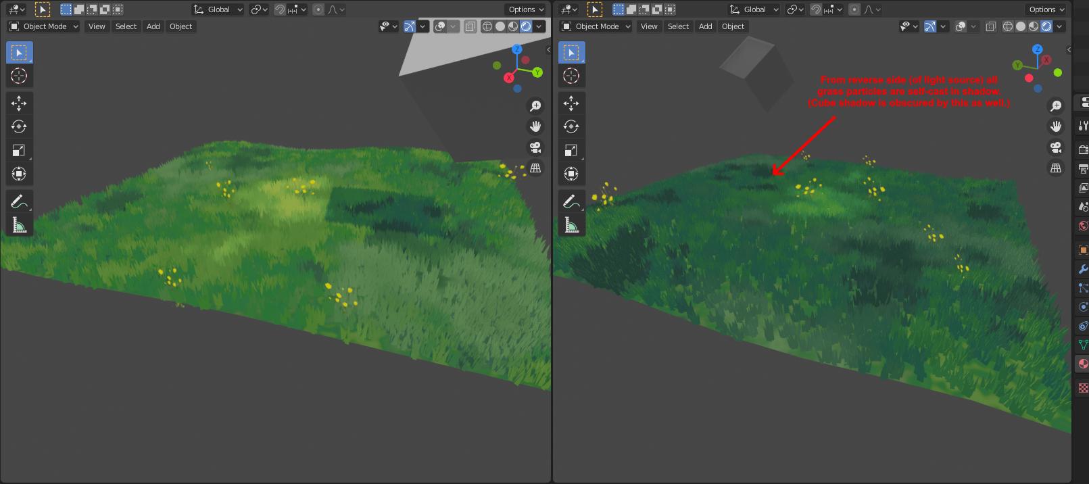Image resolution: width=1089 pixels, height=484 pixels.
Task: Open the Add menu in left viewport
Action: click(x=153, y=26)
